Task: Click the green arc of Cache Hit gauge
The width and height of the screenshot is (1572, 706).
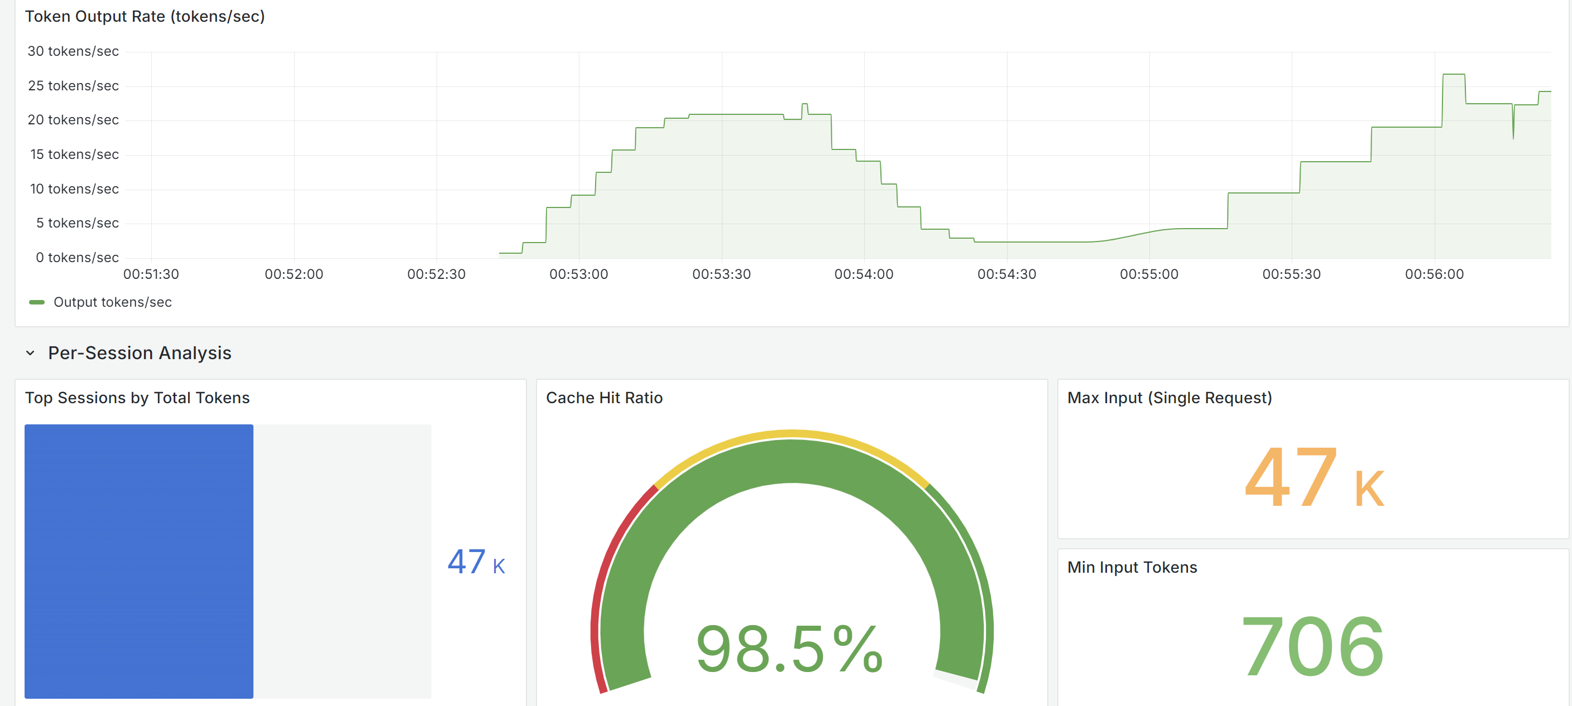Action: [792, 461]
